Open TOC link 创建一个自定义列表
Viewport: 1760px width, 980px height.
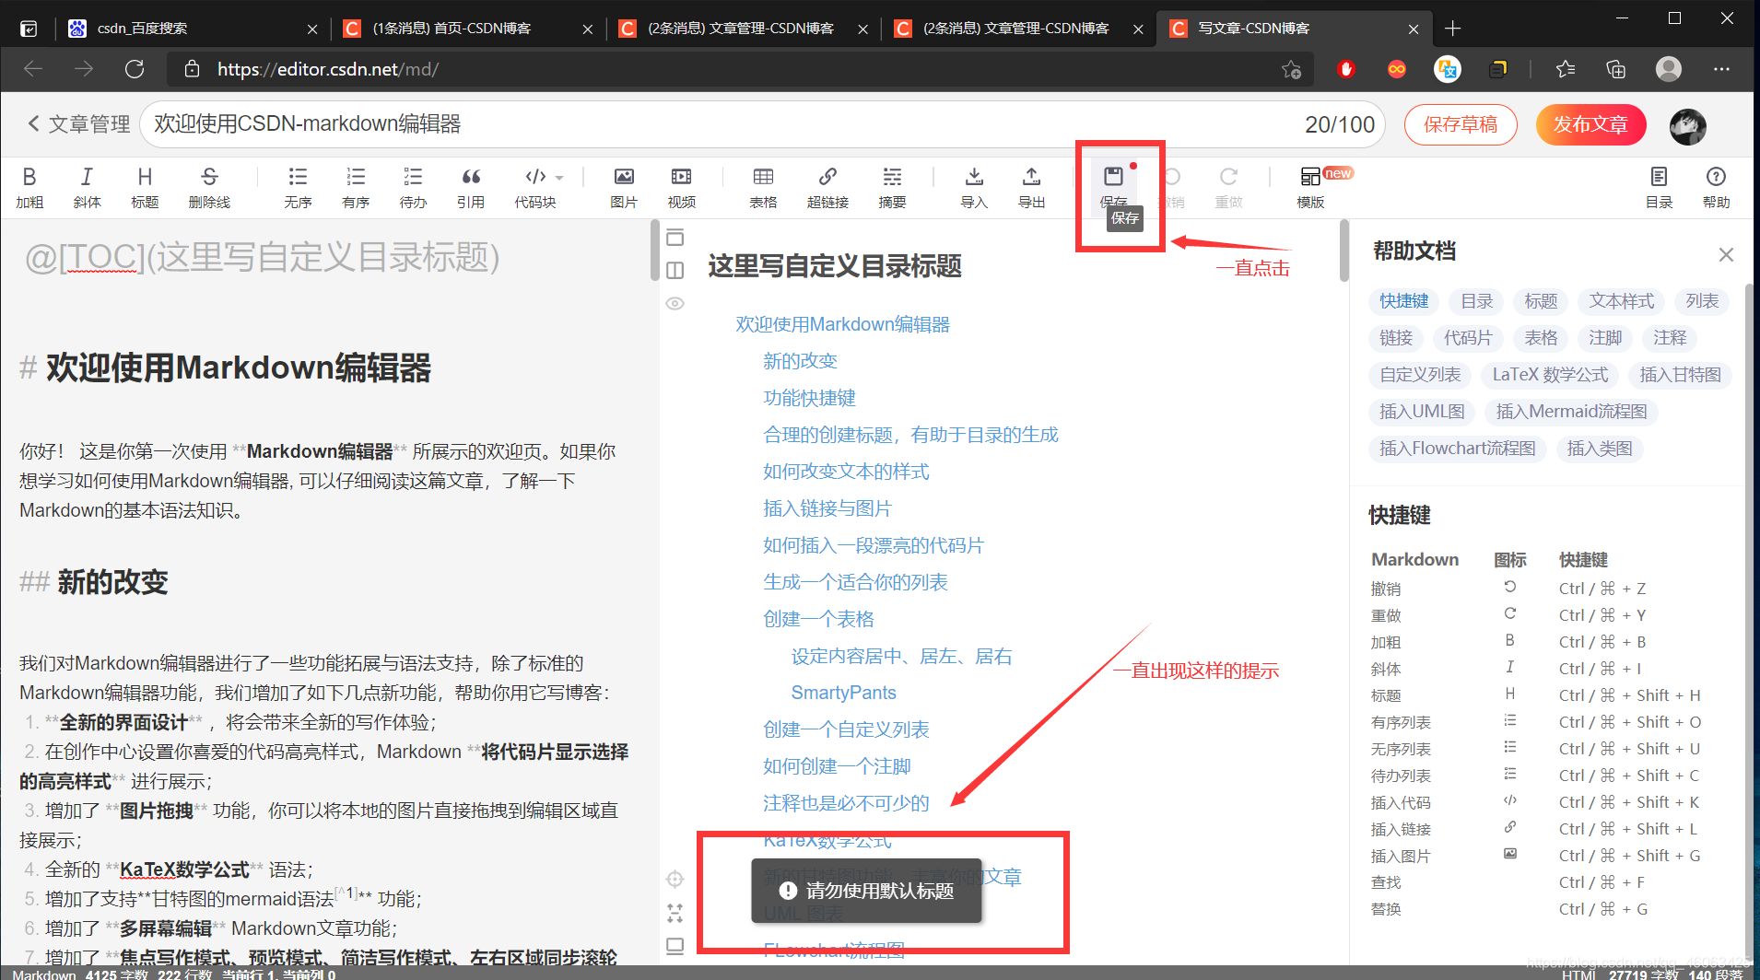(x=846, y=729)
